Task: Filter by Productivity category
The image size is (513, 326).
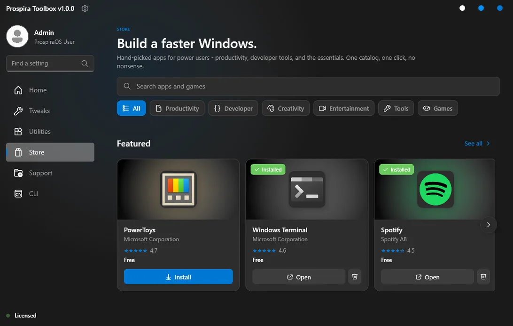Action: pyautogui.click(x=177, y=108)
